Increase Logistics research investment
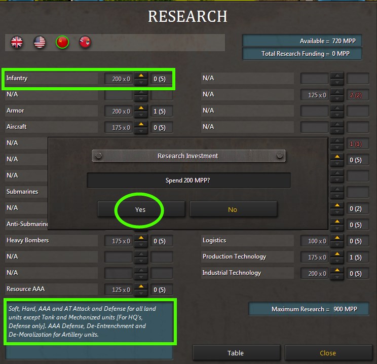The width and height of the screenshot is (377, 364). coord(337,238)
